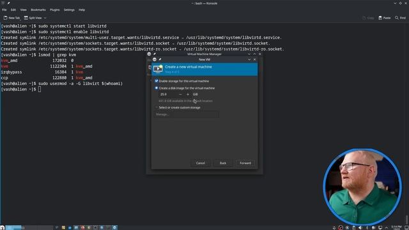Click the Manage... storage button
Image resolution: width=409 pixels, height=230 pixels.
(x=162, y=114)
